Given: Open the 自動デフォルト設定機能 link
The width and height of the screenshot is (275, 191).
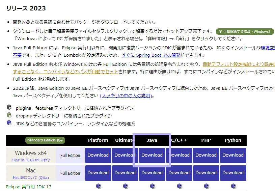Looking at the screenshot, I should (239, 64).
